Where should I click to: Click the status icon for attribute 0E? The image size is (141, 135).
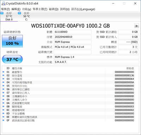[x=4, y=117]
